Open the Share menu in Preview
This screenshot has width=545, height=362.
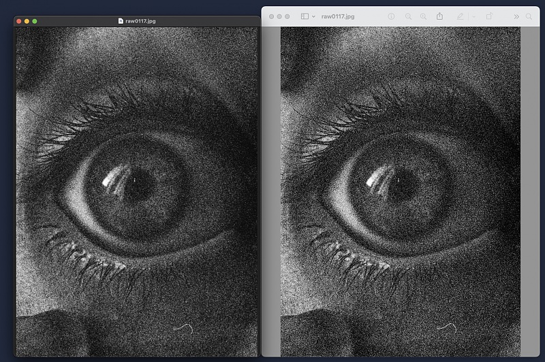(439, 16)
